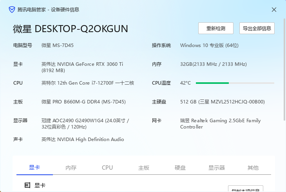286x192 pixels.
Task: Click the vertical scrollbar on the right edge
Action: [284, 69]
